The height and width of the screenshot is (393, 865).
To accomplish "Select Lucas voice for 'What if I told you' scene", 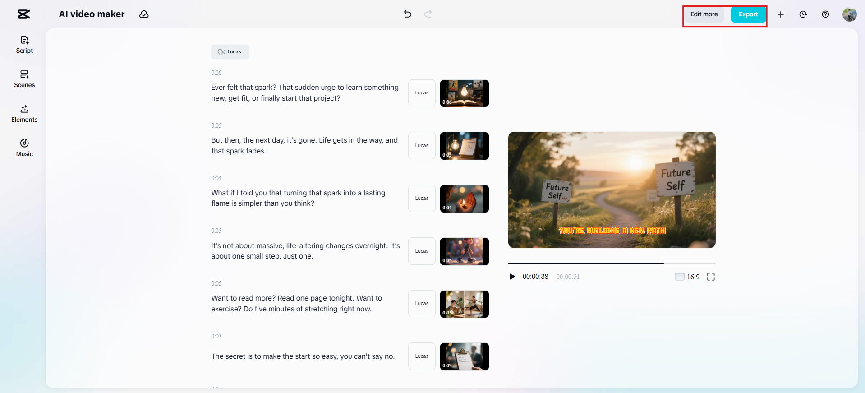I will pos(422,198).
